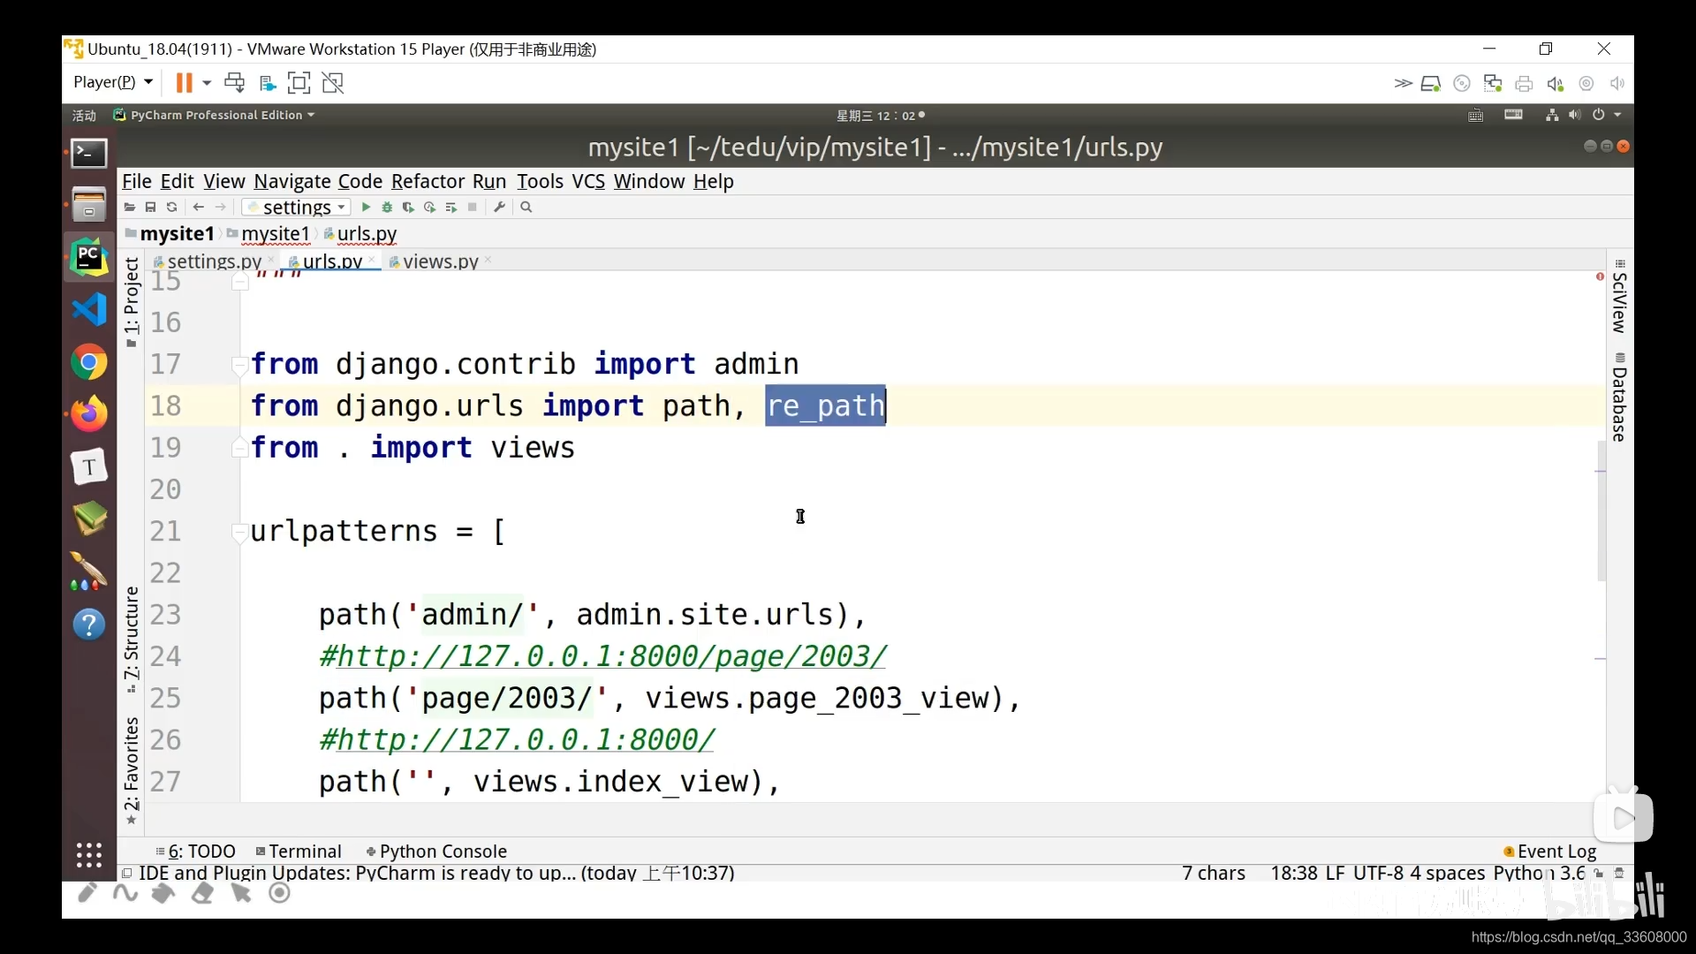Click the views.py editor tab
This screenshot has width=1696, height=954.
(440, 261)
